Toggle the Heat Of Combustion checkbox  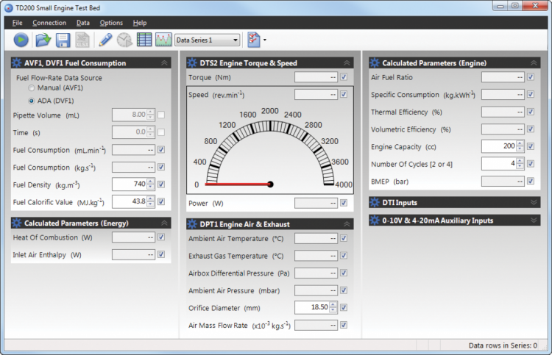point(161,237)
